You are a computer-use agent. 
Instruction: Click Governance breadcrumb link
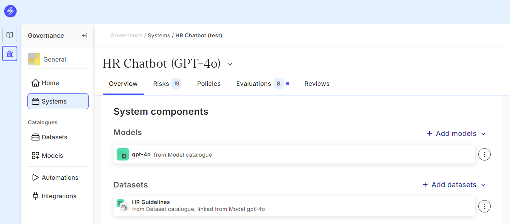(x=126, y=35)
